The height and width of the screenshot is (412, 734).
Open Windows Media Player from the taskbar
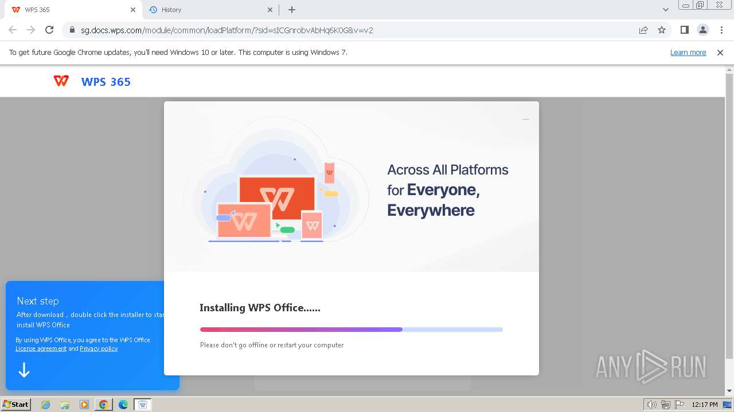click(x=84, y=405)
